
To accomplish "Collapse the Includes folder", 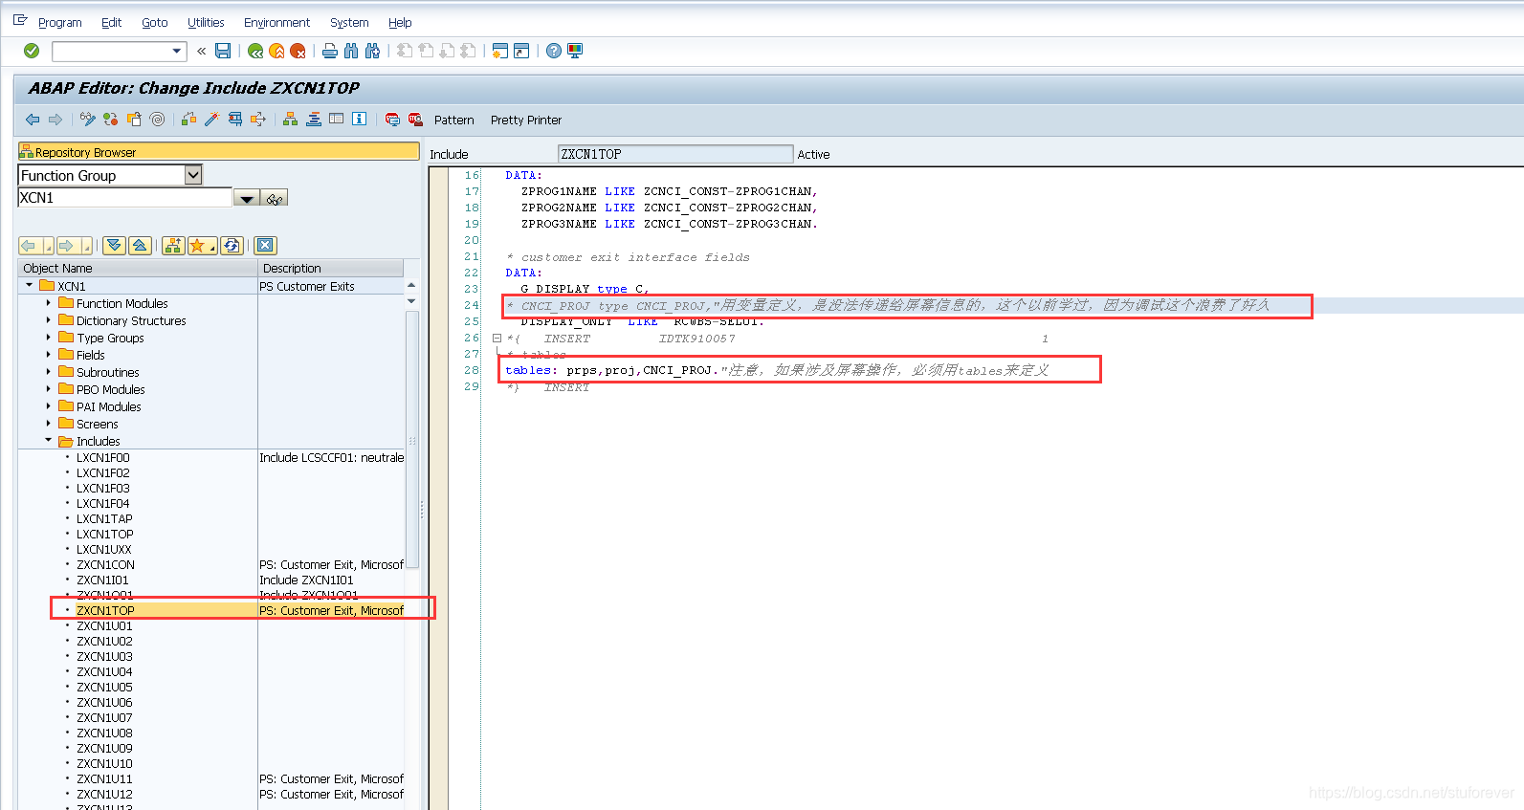I will pyautogui.click(x=49, y=440).
